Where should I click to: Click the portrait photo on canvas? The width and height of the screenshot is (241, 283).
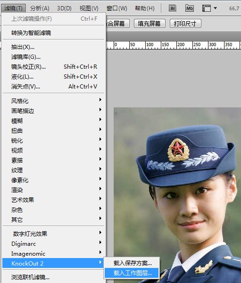pos(177,195)
